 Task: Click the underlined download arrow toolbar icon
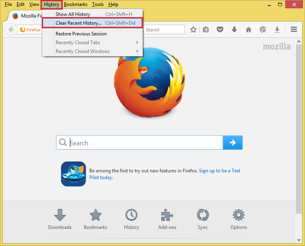click(277, 29)
